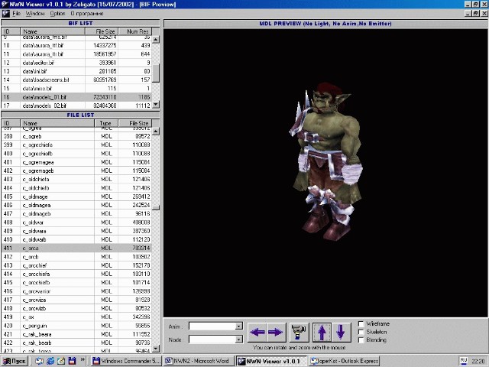489x367 pixels.
Task: Click the right rotate arrow button
Action: click(276, 332)
